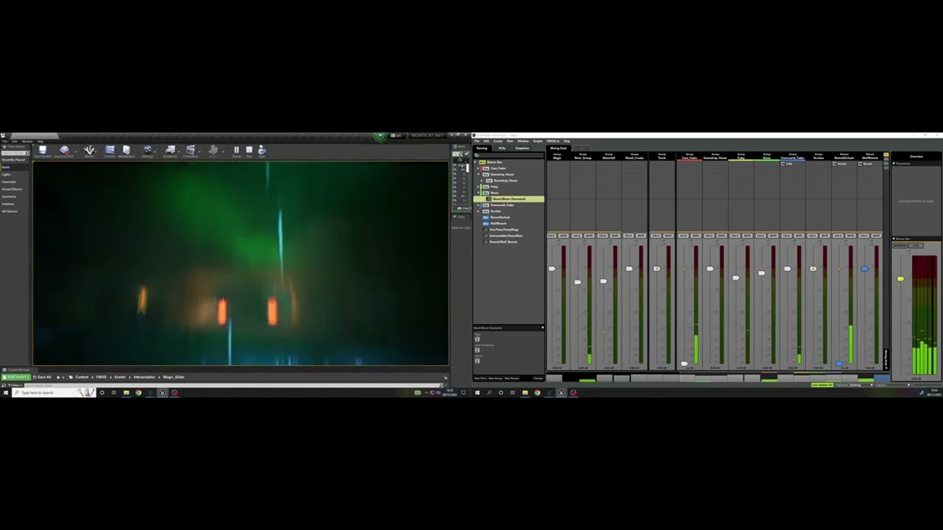Open the Modes tool icon
Image resolution: width=943 pixels, height=530 pixels.
coord(89,150)
